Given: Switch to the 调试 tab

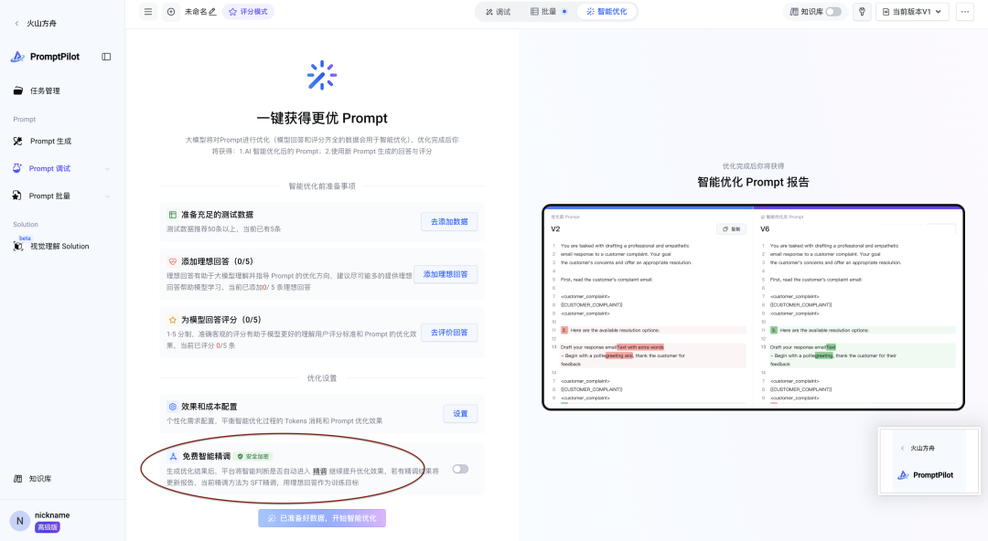Looking at the screenshot, I should [x=499, y=12].
